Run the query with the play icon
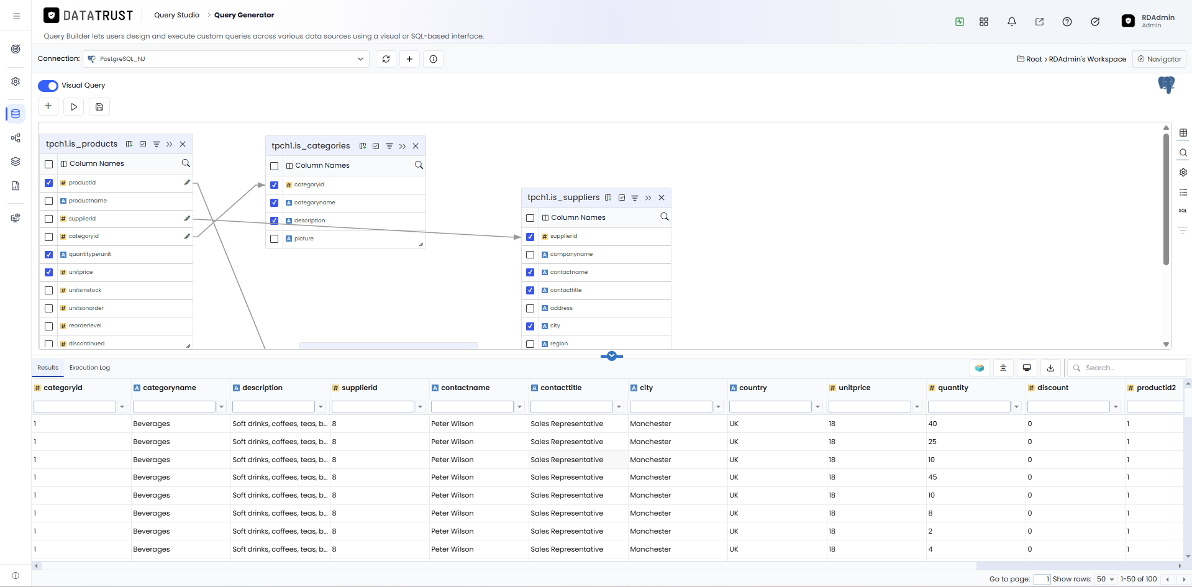 tap(73, 107)
